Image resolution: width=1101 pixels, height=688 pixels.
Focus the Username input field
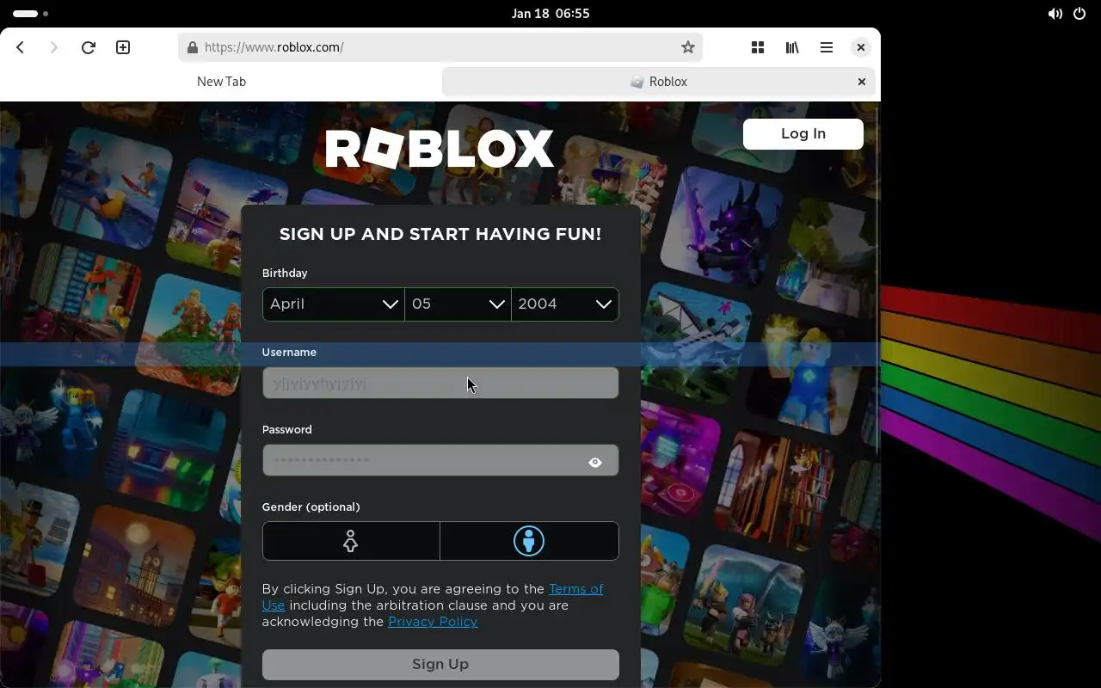pyautogui.click(x=440, y=383)
